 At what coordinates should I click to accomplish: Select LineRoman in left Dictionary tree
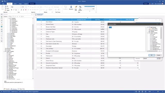(x=11, y=58)
